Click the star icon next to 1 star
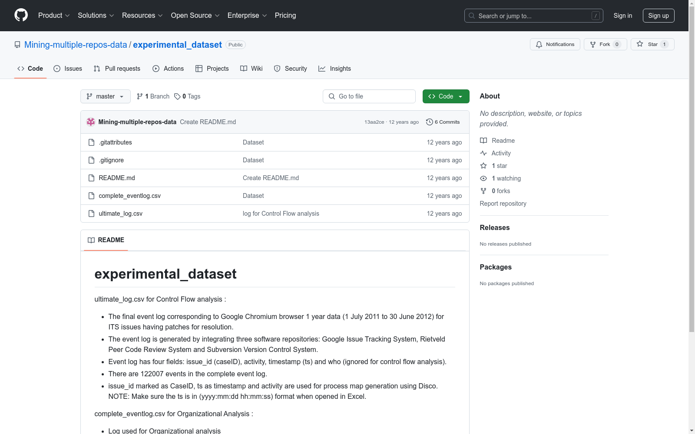The image size is (695, 434). 483,166
